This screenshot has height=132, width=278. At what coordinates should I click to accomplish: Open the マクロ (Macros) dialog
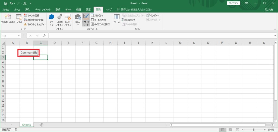click(19, 19)
